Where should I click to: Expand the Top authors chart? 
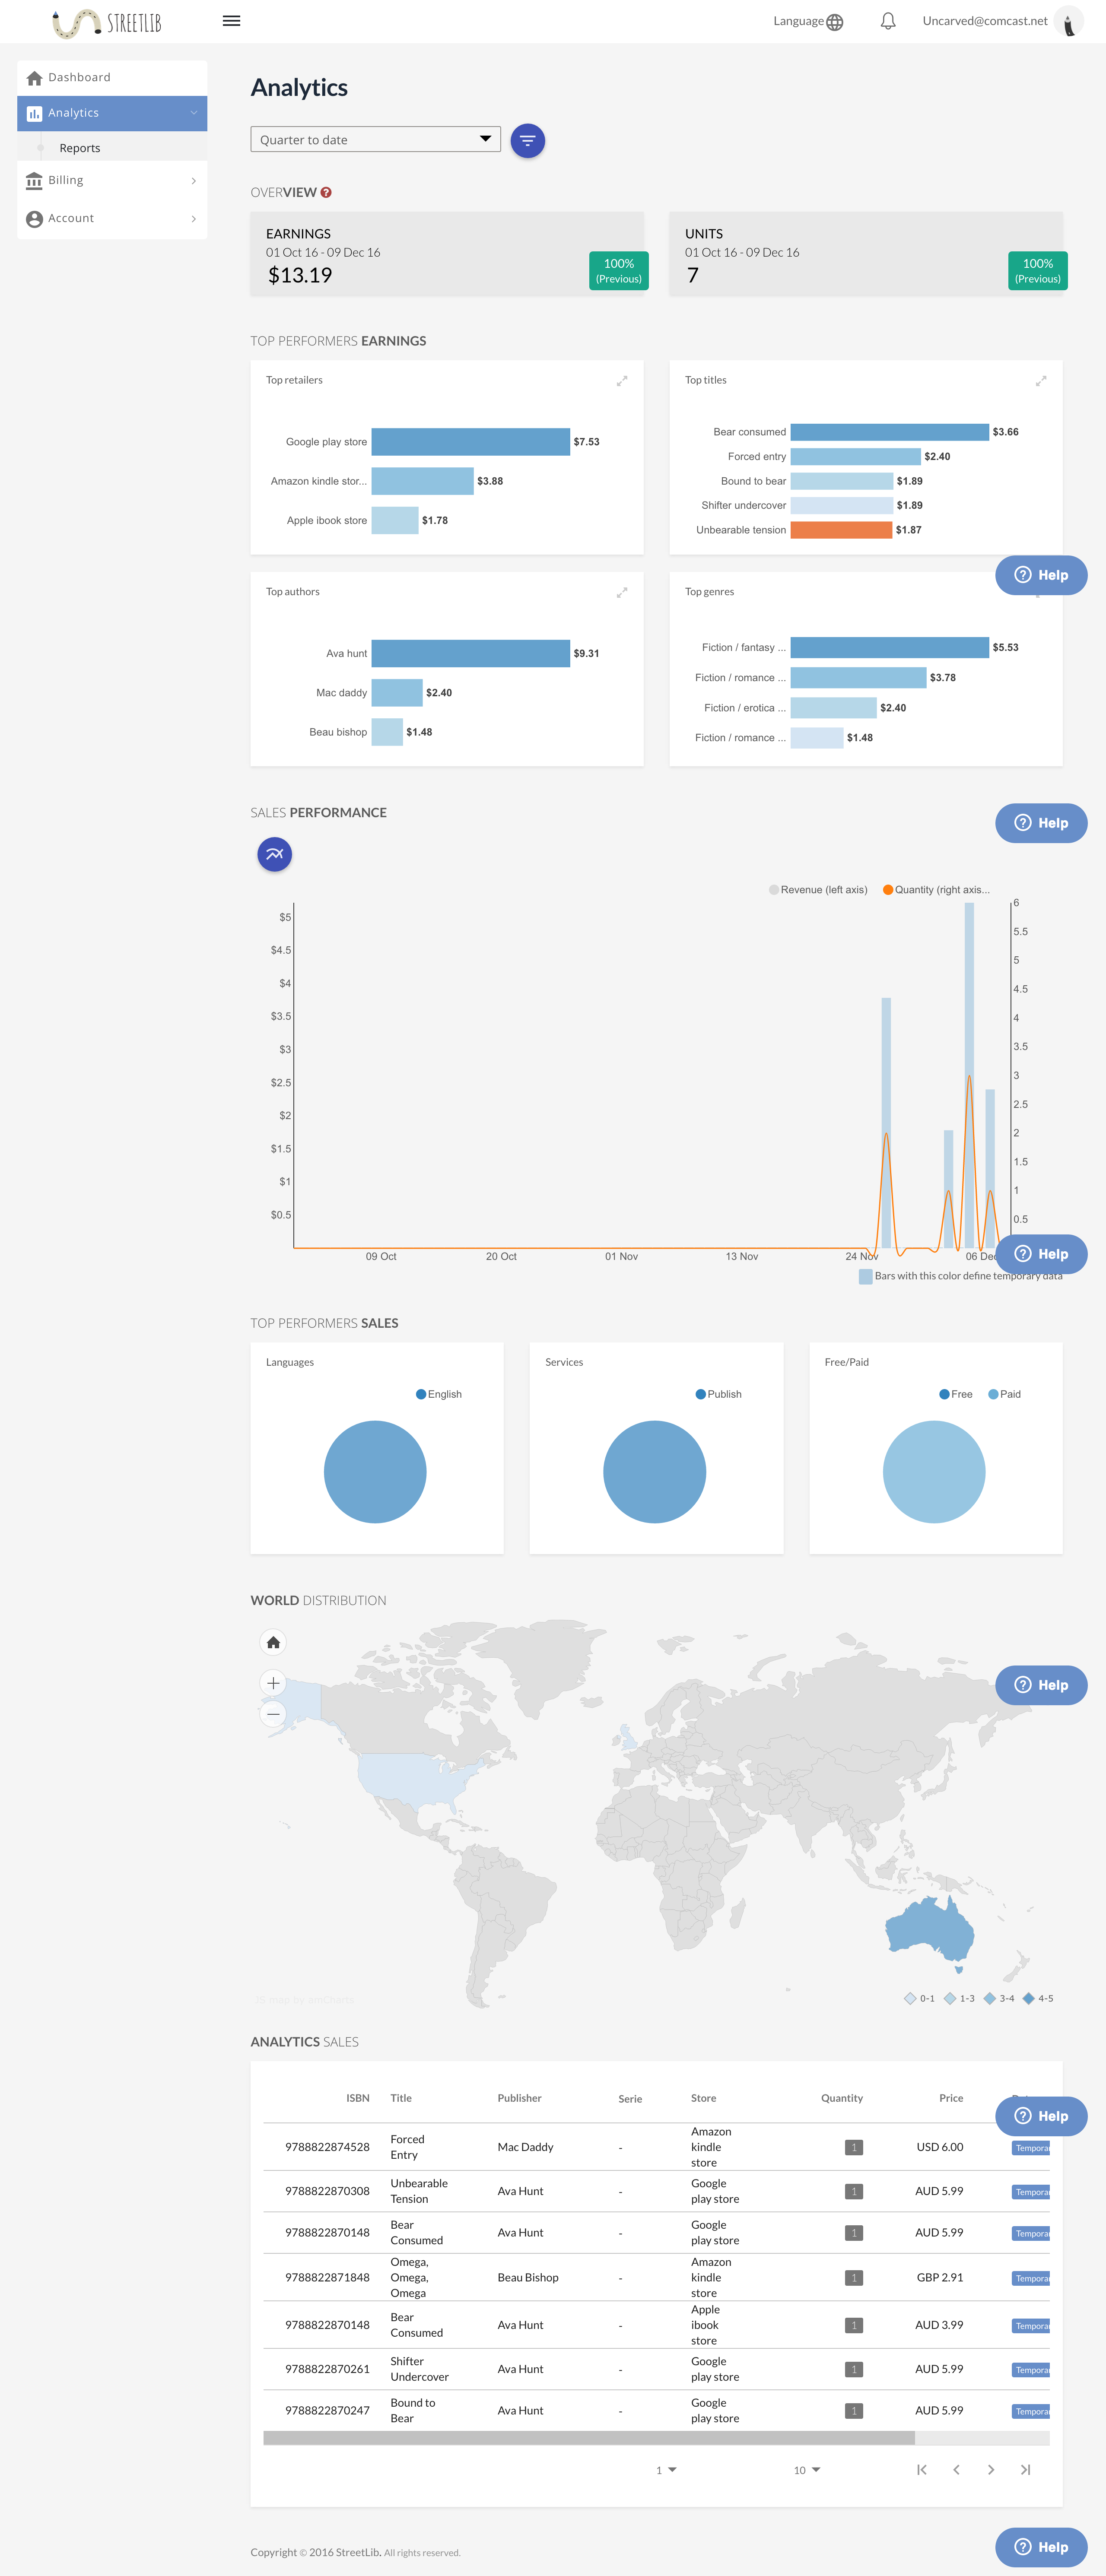622,593
